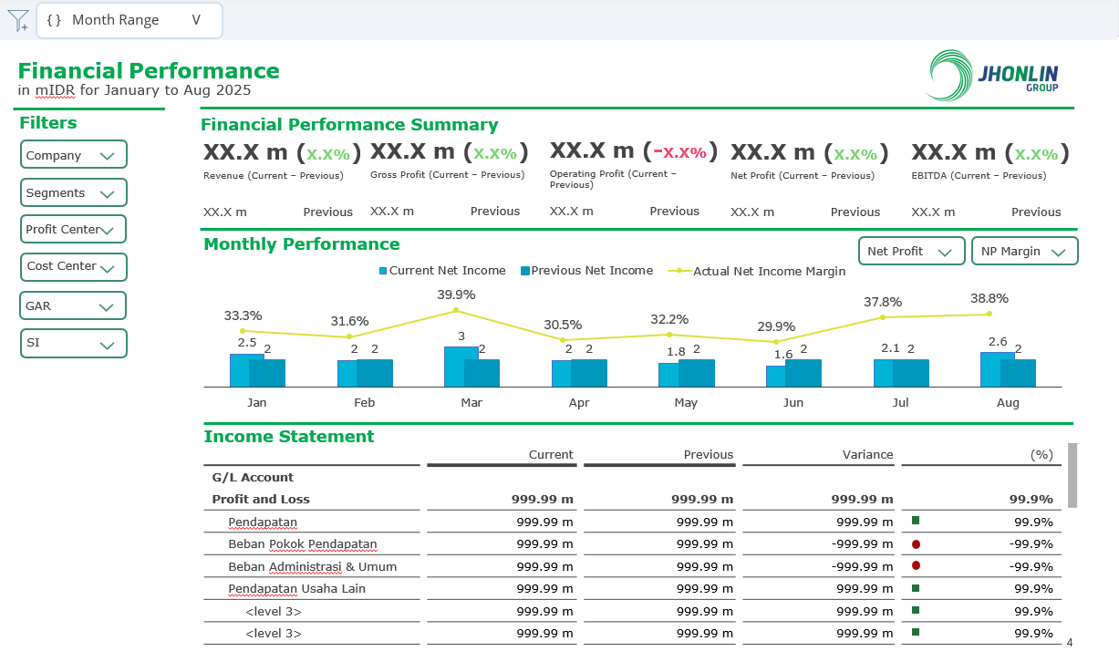Click the March current net income bar
This screenshot has height=662, width=1119.
click(x=454, y=367)
